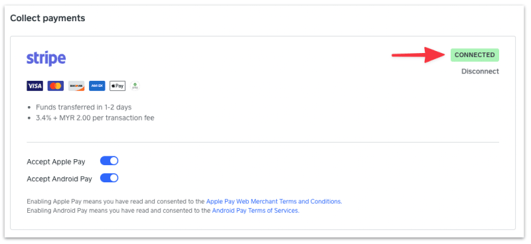
Task: Click the Android Pay icon
Action: pyautogui.click(x=135, y=86)
